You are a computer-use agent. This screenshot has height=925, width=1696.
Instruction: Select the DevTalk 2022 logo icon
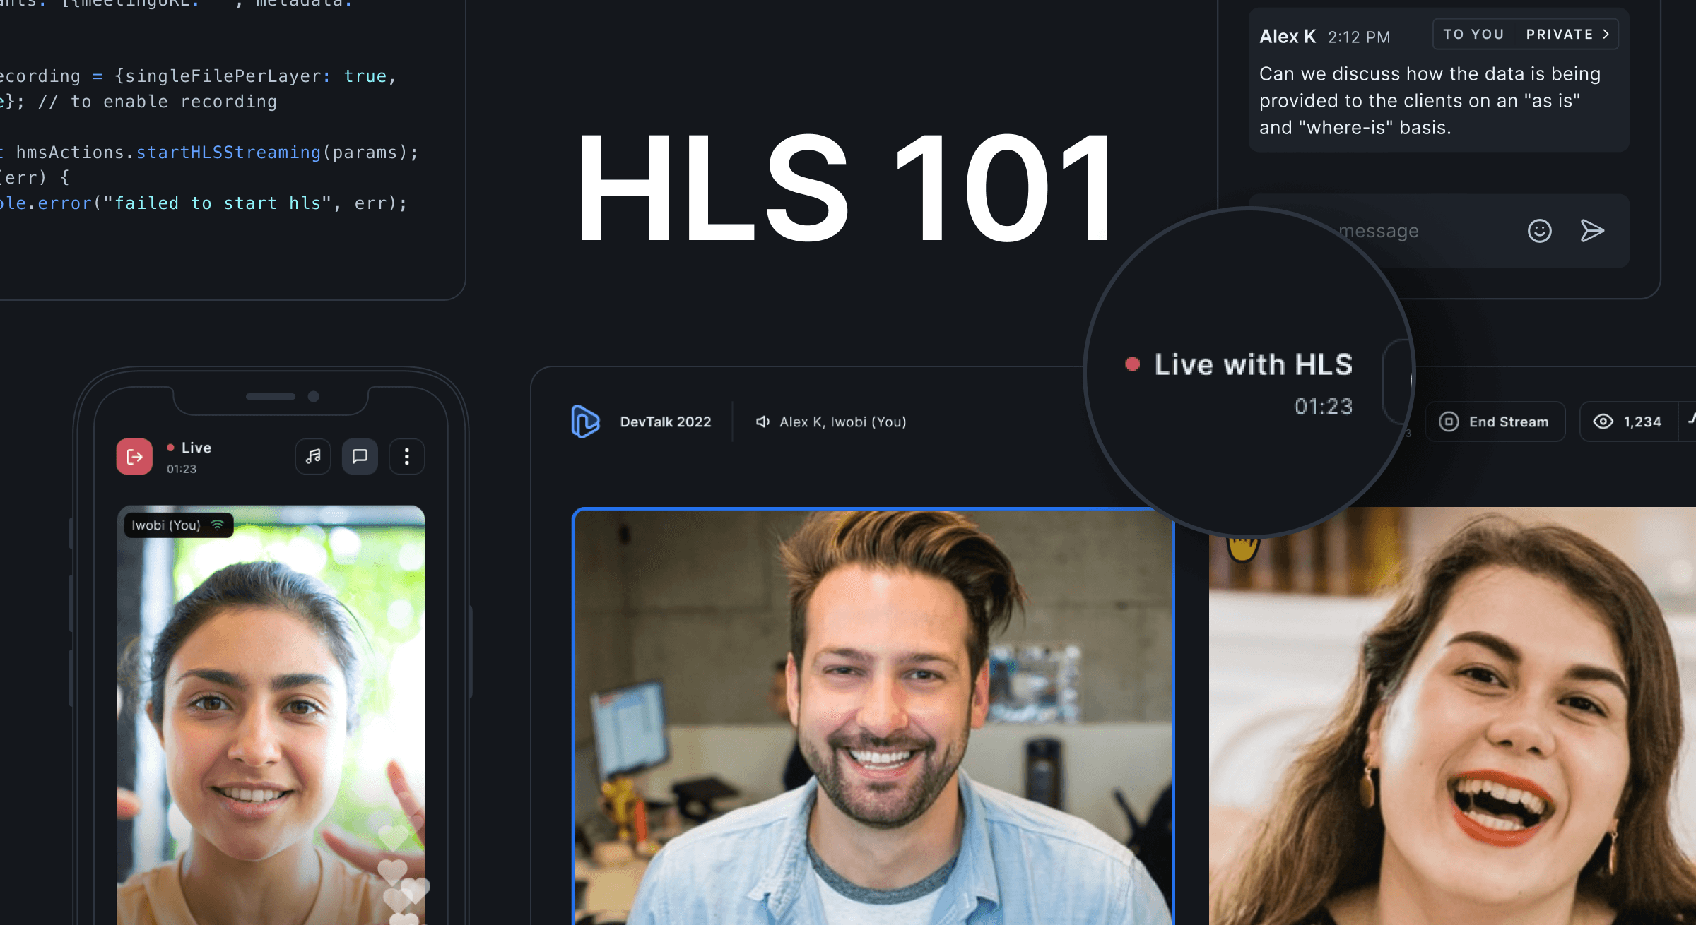pos(584,422)
